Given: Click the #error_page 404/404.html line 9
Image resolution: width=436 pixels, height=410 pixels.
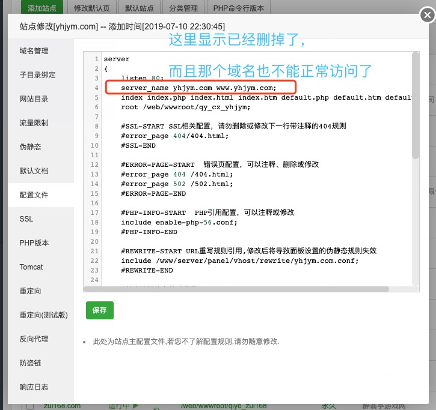Looking at the screenshot, I should (x=174, y=136).
